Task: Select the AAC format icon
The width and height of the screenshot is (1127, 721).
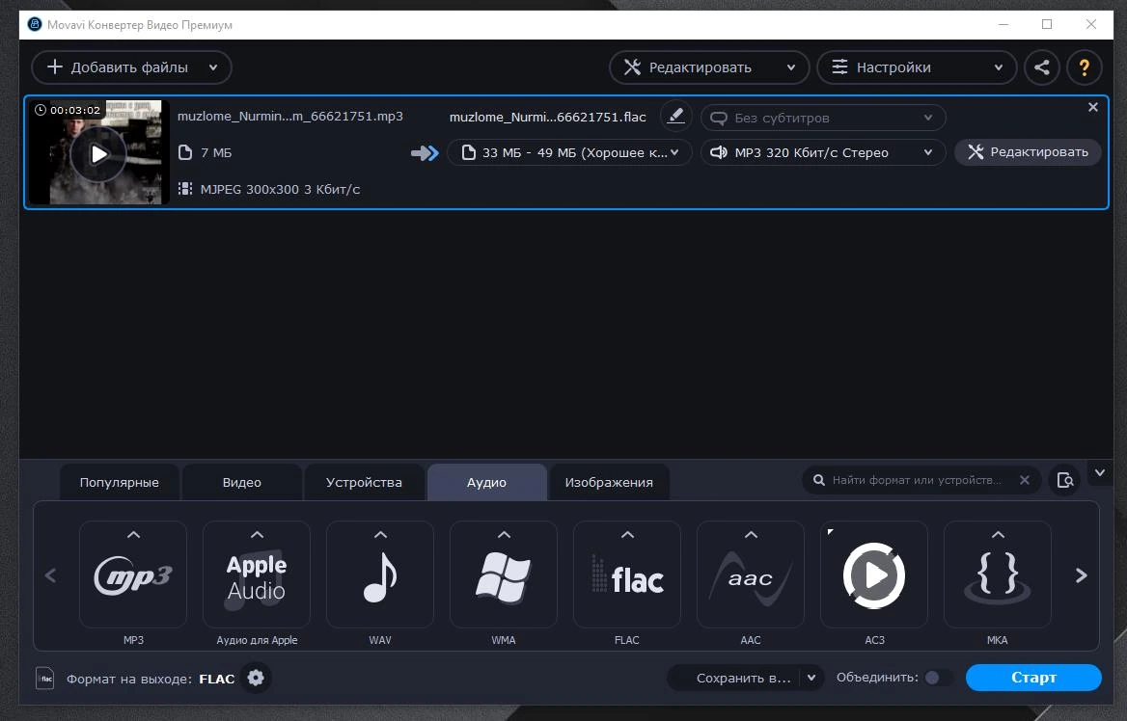Action: pos(751,574)
